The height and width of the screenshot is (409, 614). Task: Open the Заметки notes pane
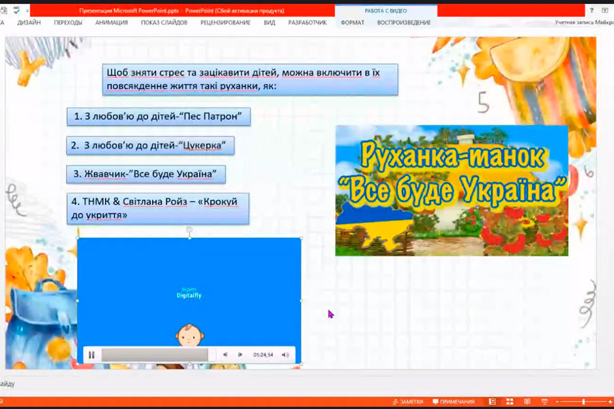coord(408,402)
